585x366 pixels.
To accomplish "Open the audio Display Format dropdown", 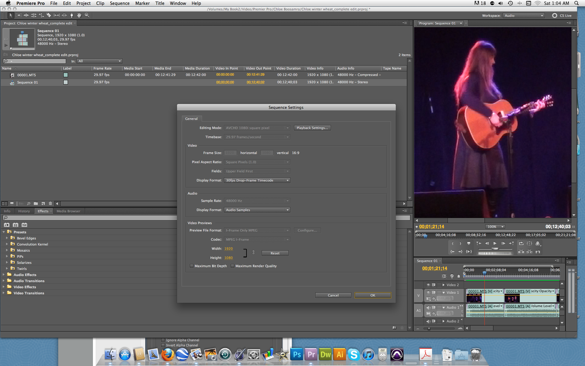I will tap(257, 210).
